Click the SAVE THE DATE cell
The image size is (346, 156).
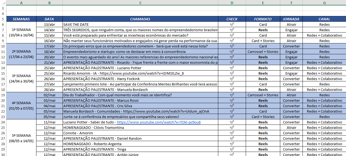click(140, 24)
